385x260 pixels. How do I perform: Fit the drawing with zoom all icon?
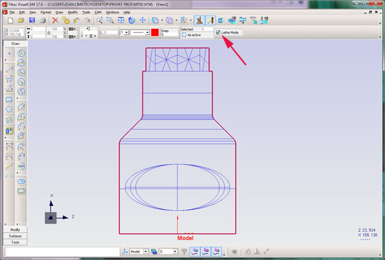click(x=121, y=21)
